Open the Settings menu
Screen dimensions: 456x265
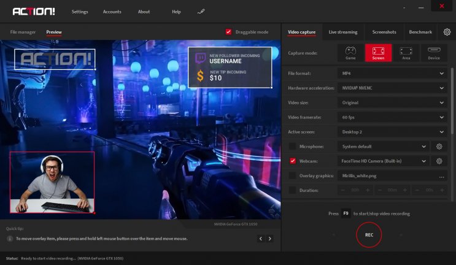coord(80,12)
